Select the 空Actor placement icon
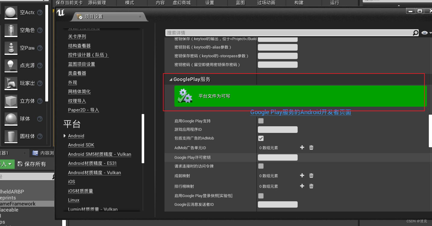 pos(11,12)
